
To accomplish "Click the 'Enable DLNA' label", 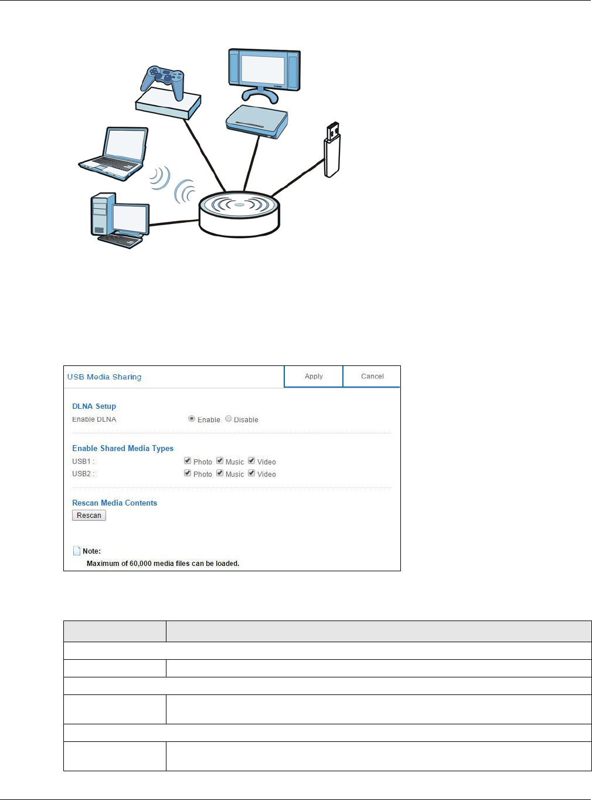I will point(94,419).
